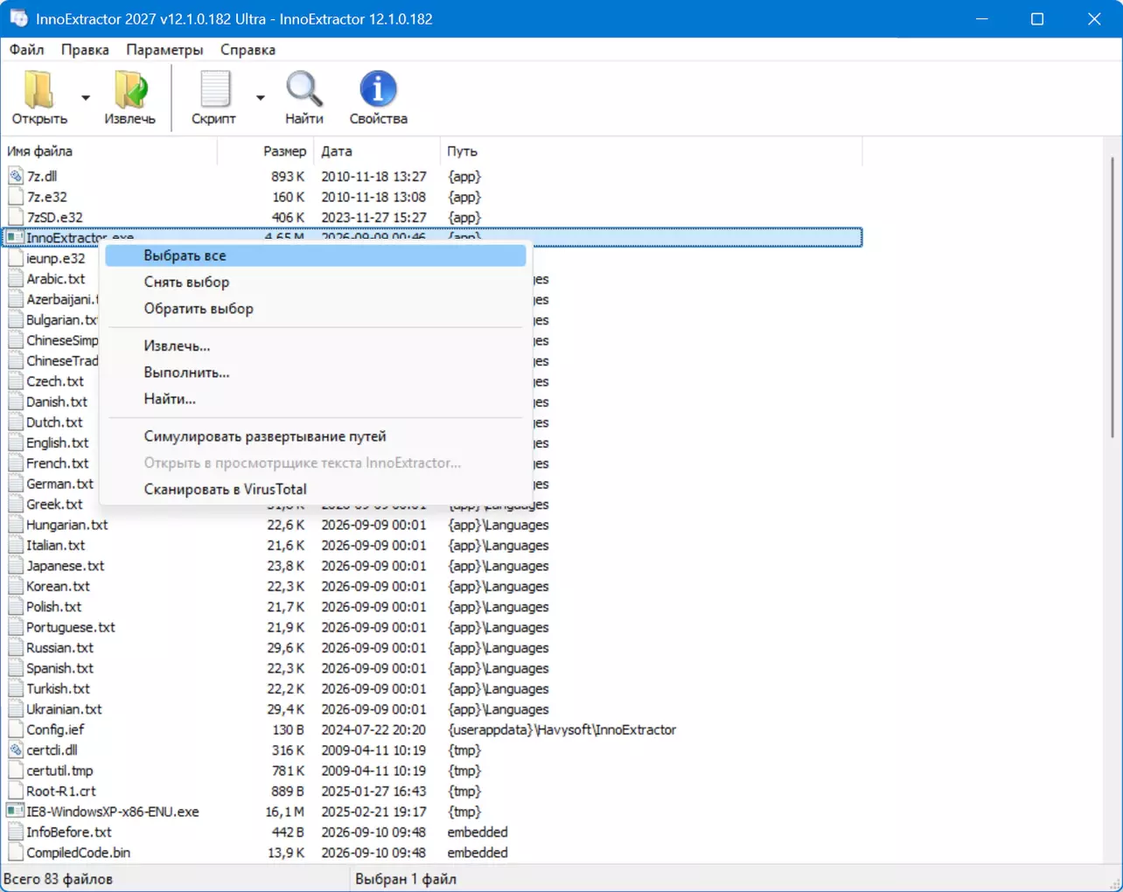Click the InfoBefore.txt file icon
The height and width of the screenshot is (892, 1123).
pos(16,832)
